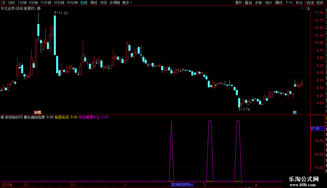Switch to 分时 intraday view
This screenshot has width=327, height=188.
tap(12, 3)
